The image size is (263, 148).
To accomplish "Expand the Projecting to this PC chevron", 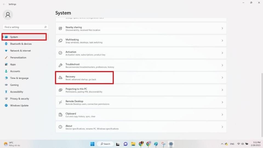I will pyautogui.click(x=222, y=90).
